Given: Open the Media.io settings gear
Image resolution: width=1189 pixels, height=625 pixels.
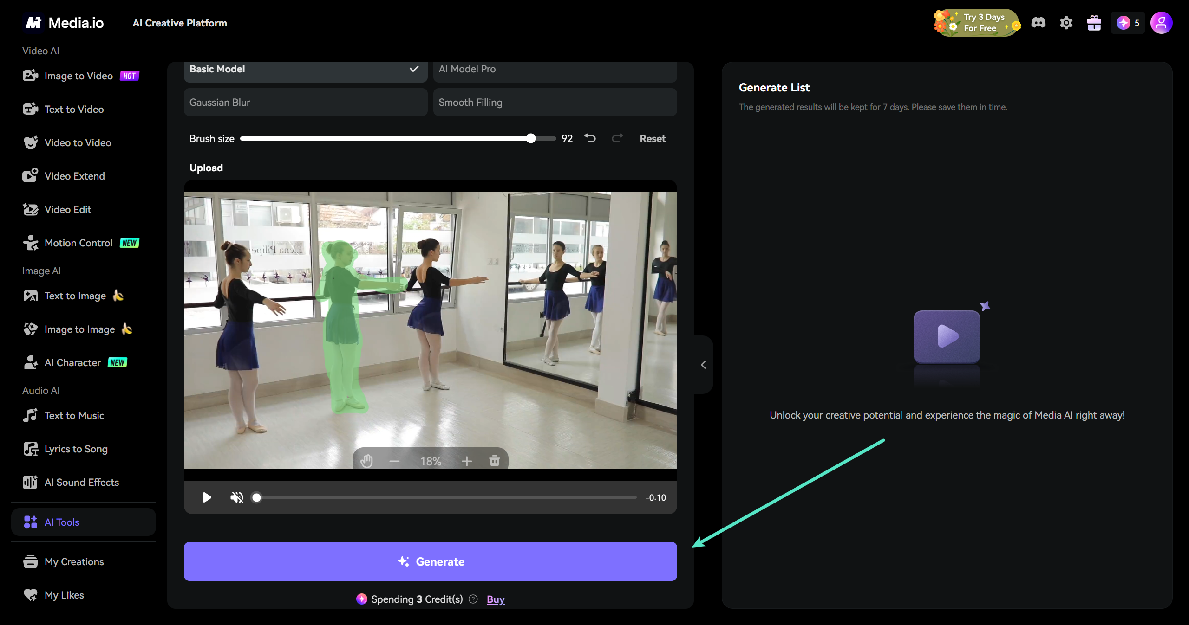Looking at the screenshot, I should pyautogui.click(x=1066, y=22).
